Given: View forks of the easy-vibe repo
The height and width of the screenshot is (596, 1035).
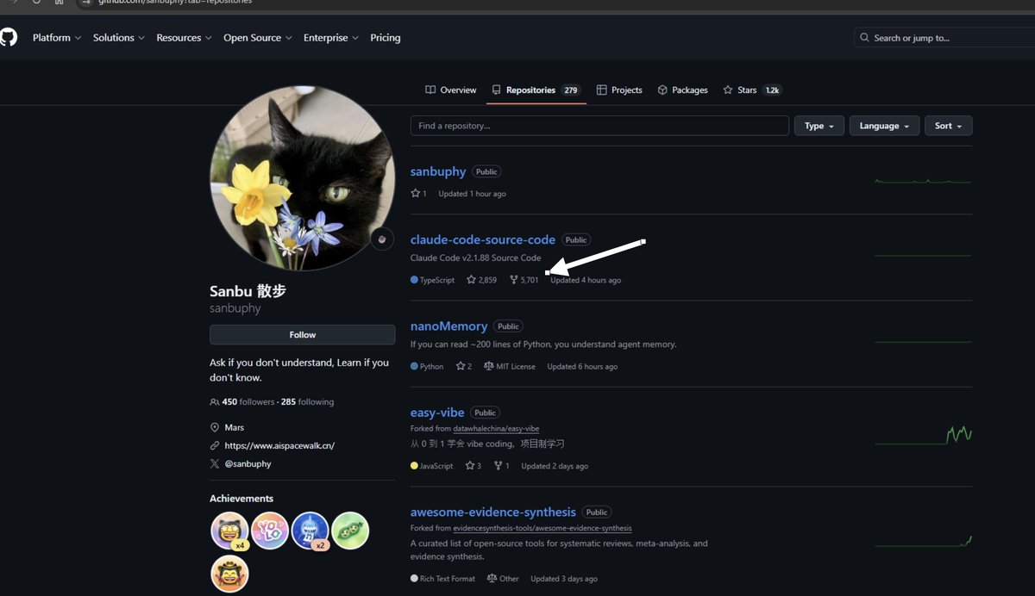Looking at the screenshot, I should coord(501,466).
